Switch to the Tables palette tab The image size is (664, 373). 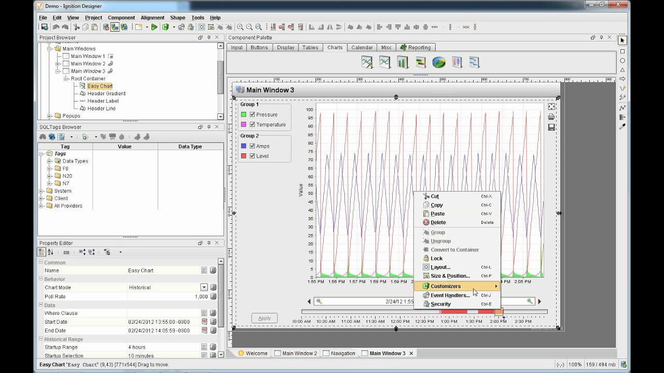tap(310, 48)
